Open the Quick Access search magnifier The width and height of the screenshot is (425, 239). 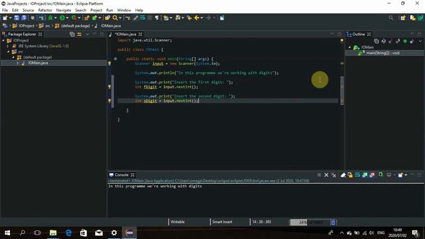390,18
